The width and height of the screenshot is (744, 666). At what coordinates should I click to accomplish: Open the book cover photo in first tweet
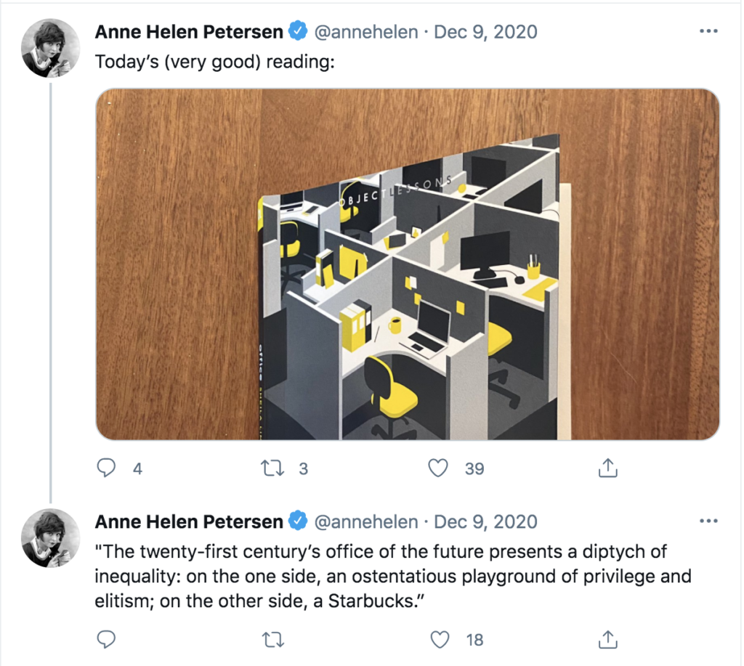click(408, 264)
